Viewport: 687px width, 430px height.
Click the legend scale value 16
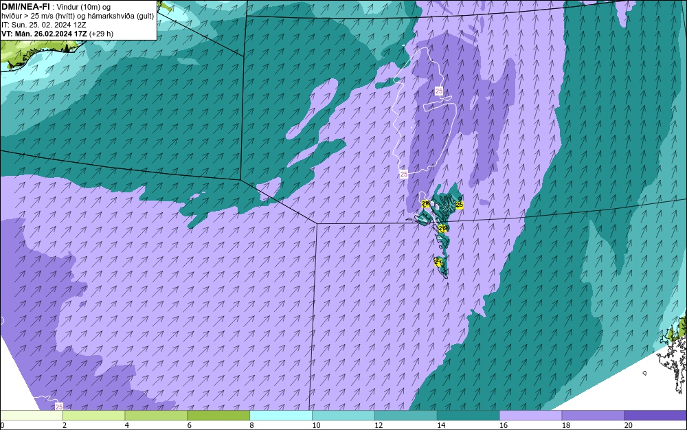click(x=504, y=425)
